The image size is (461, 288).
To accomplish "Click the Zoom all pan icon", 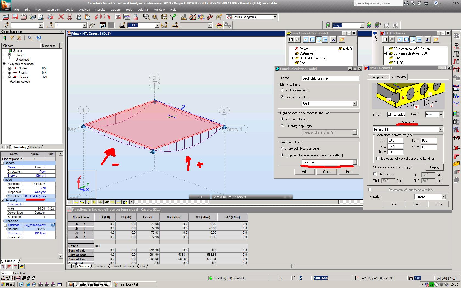I will point(155,17).
